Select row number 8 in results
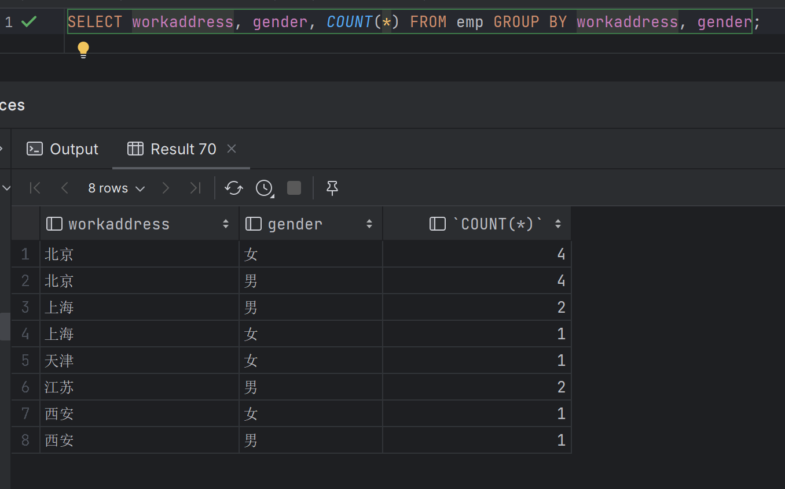 [25, 440]
